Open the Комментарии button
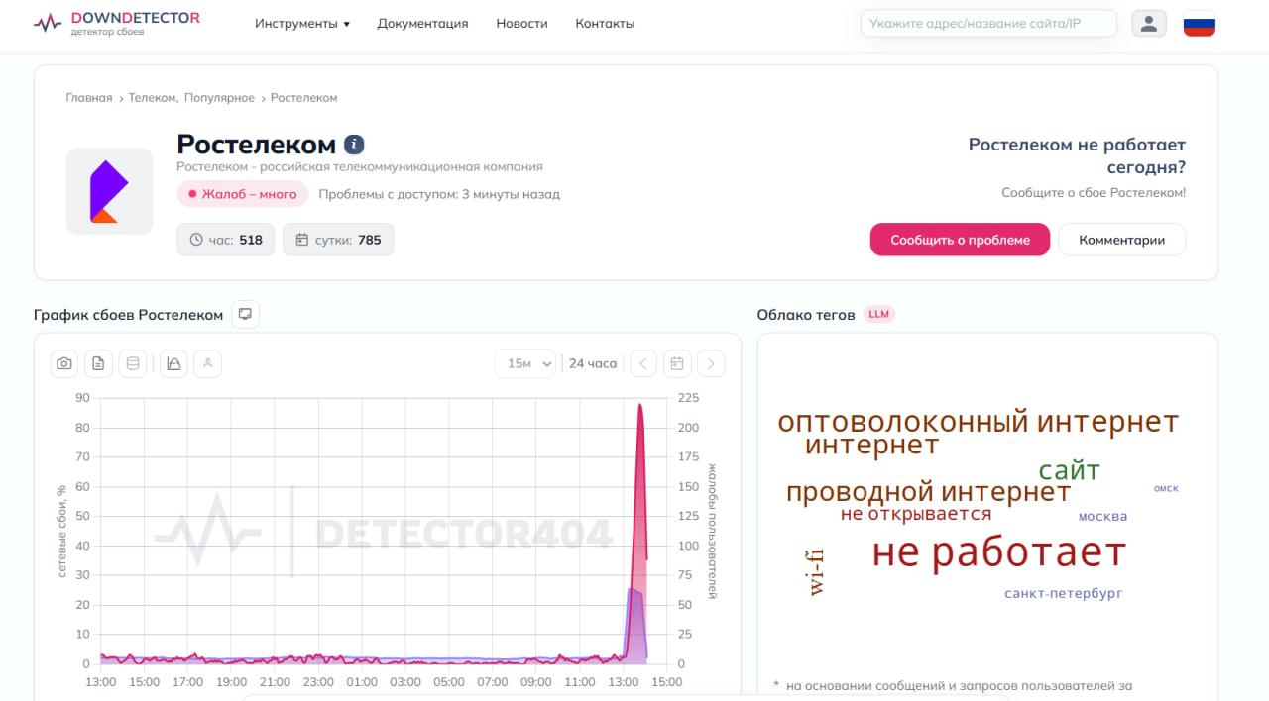Image resolution: width=1269 pixels, height=701 pixels. (1121, 240)
